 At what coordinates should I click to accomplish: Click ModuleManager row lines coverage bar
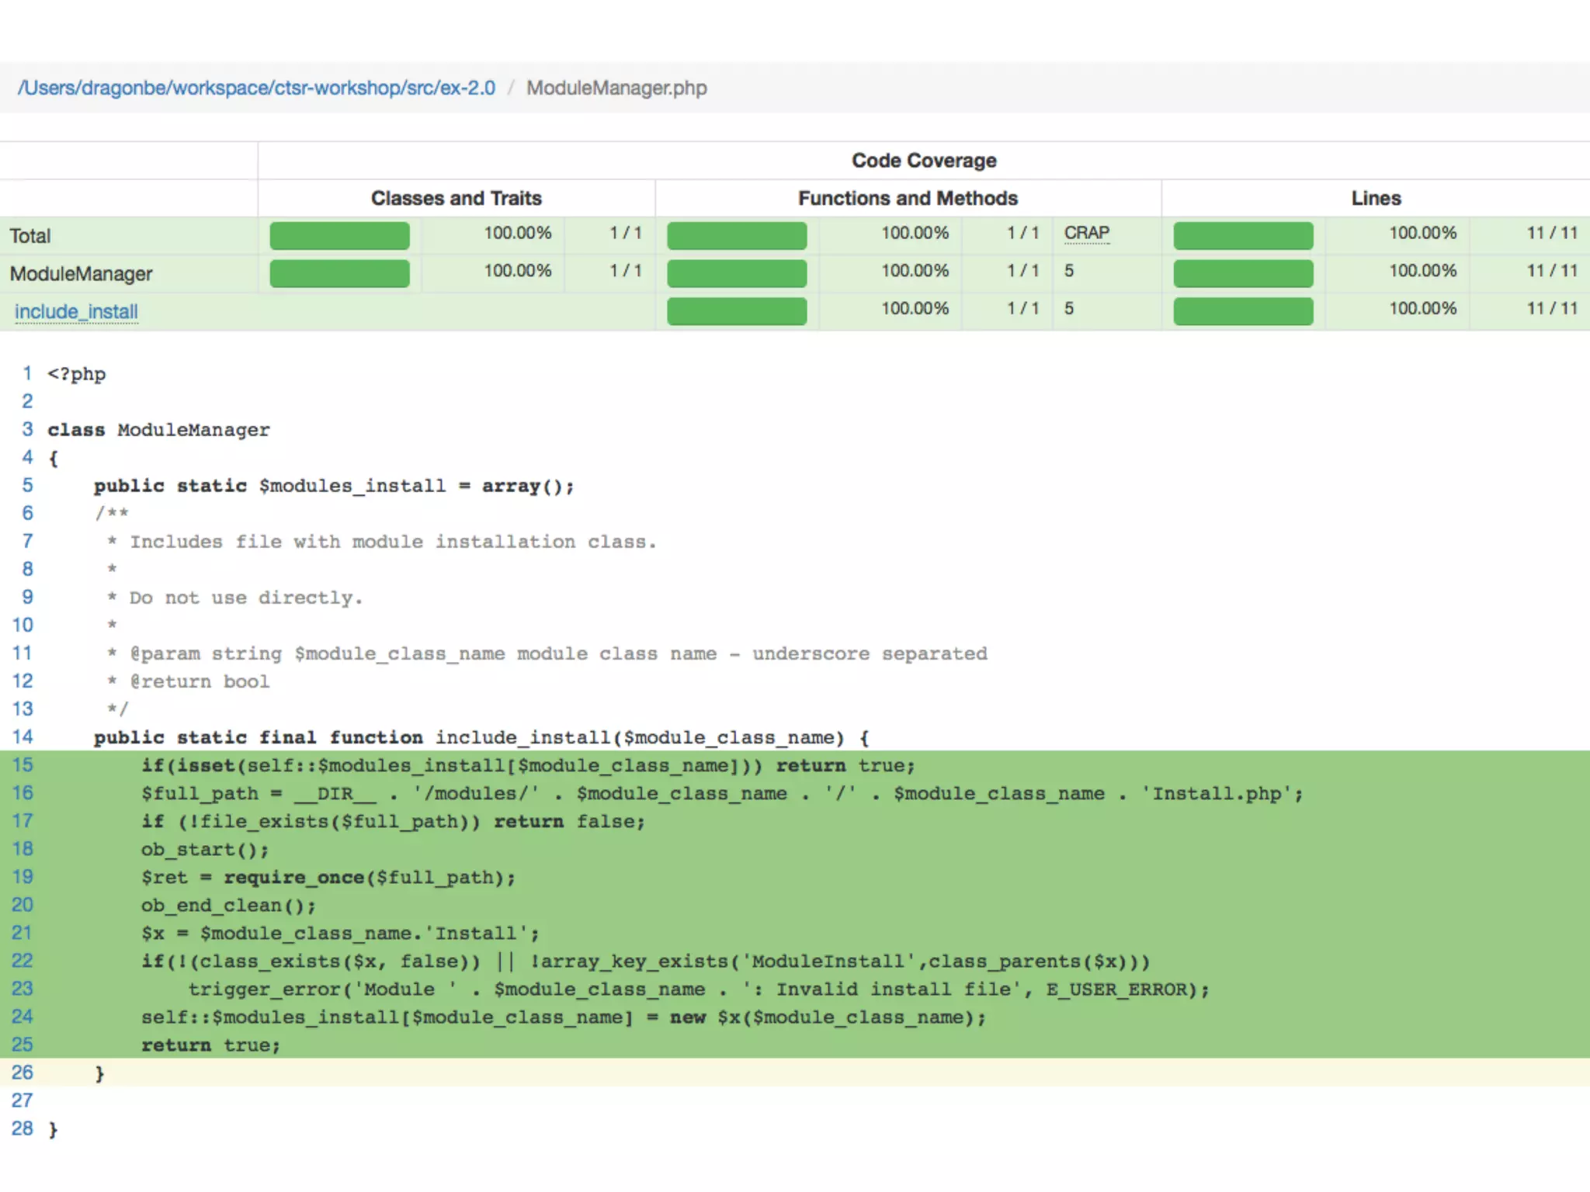[x=1243, y=273]
